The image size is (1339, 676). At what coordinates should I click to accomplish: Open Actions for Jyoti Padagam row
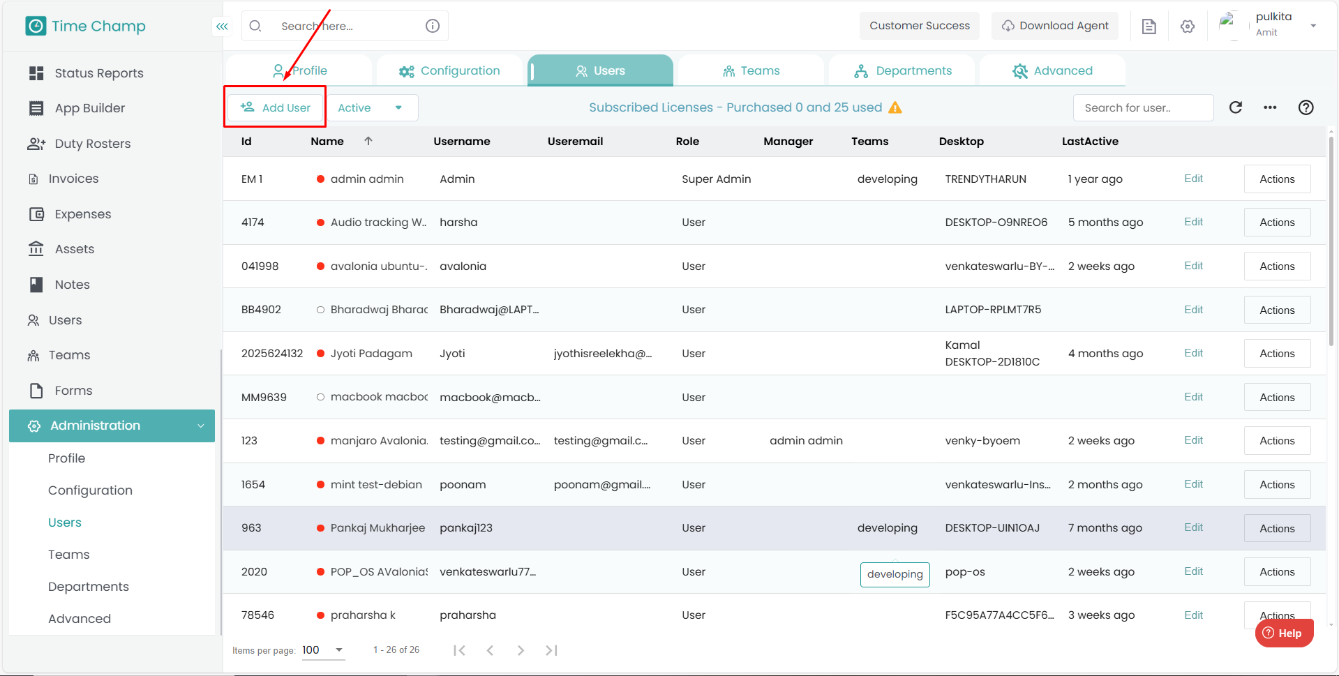1276,354
